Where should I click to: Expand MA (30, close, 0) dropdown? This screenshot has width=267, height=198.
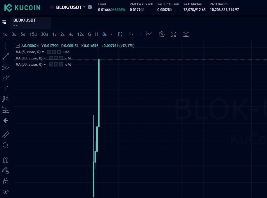tap(45, 64)
